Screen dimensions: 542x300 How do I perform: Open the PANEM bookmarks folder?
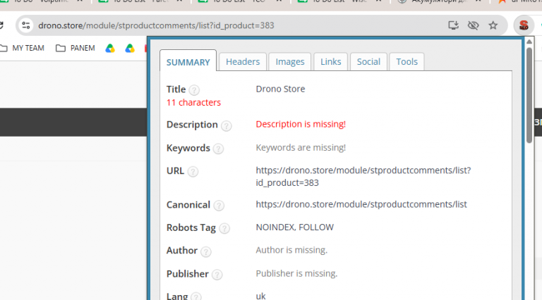[76, 49]
